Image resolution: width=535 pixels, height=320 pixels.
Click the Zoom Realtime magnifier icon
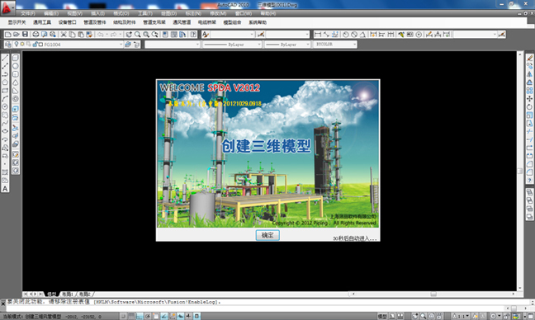138,34
